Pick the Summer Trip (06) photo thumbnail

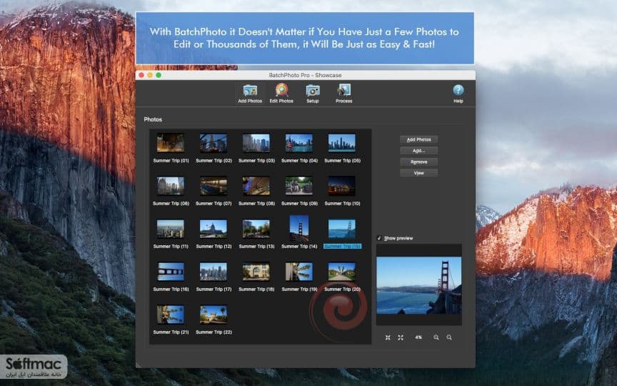(x=171, y=186)
